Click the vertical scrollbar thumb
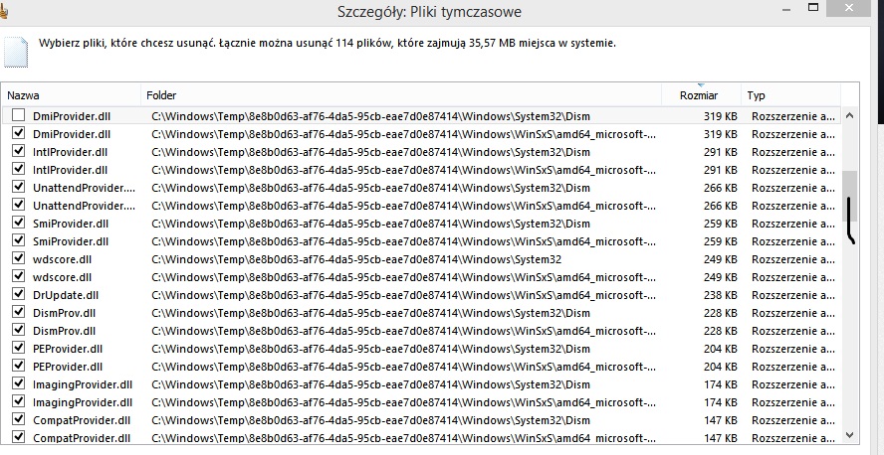Image resolution: width=884 pixels, height=455 pixels. pos(849,197)
